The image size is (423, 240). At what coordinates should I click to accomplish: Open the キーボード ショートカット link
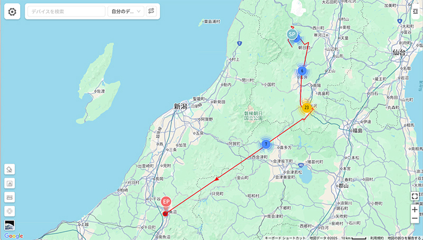click(285, 238)
